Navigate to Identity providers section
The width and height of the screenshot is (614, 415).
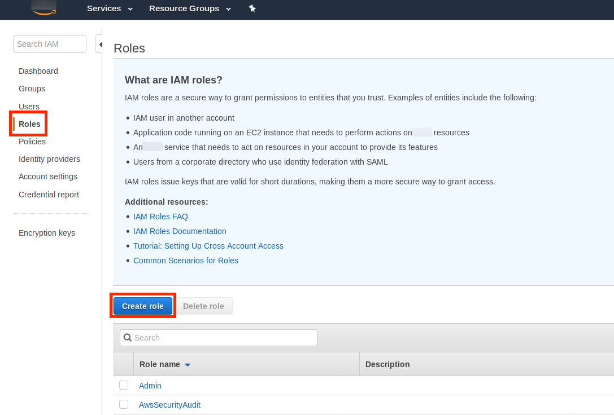pyautogui.click(x=49, y=159)
